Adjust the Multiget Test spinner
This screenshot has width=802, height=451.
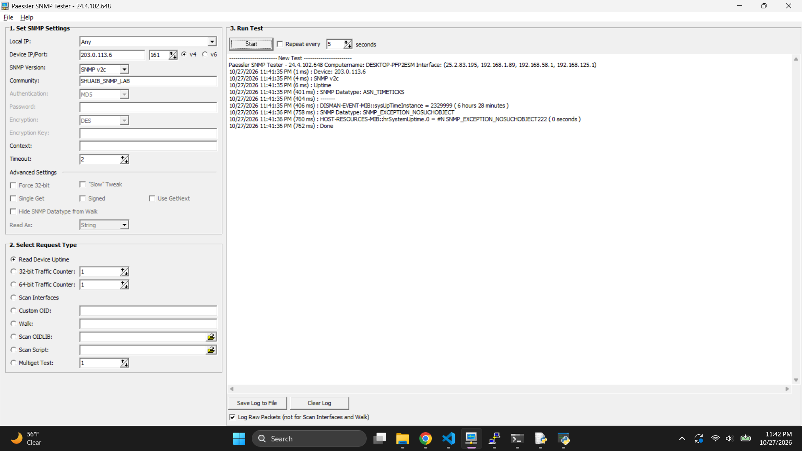pyautogui.click(x=124, y=363)
